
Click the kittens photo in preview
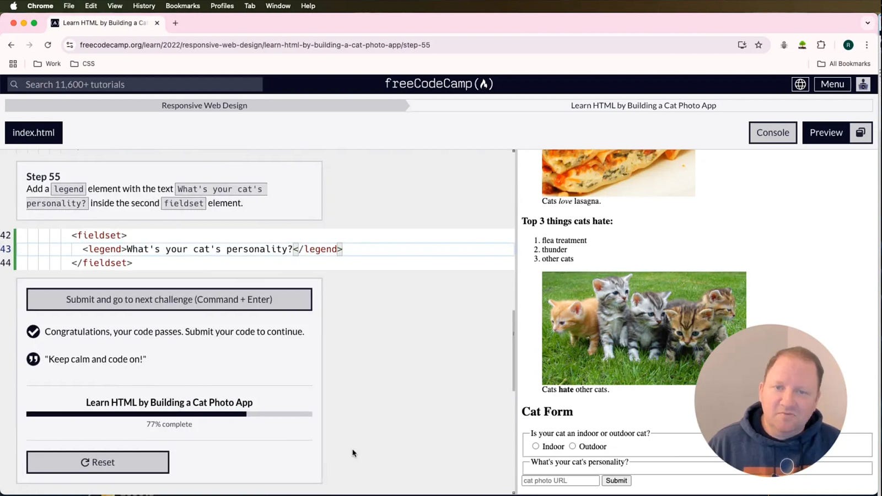tap(644, 328)
